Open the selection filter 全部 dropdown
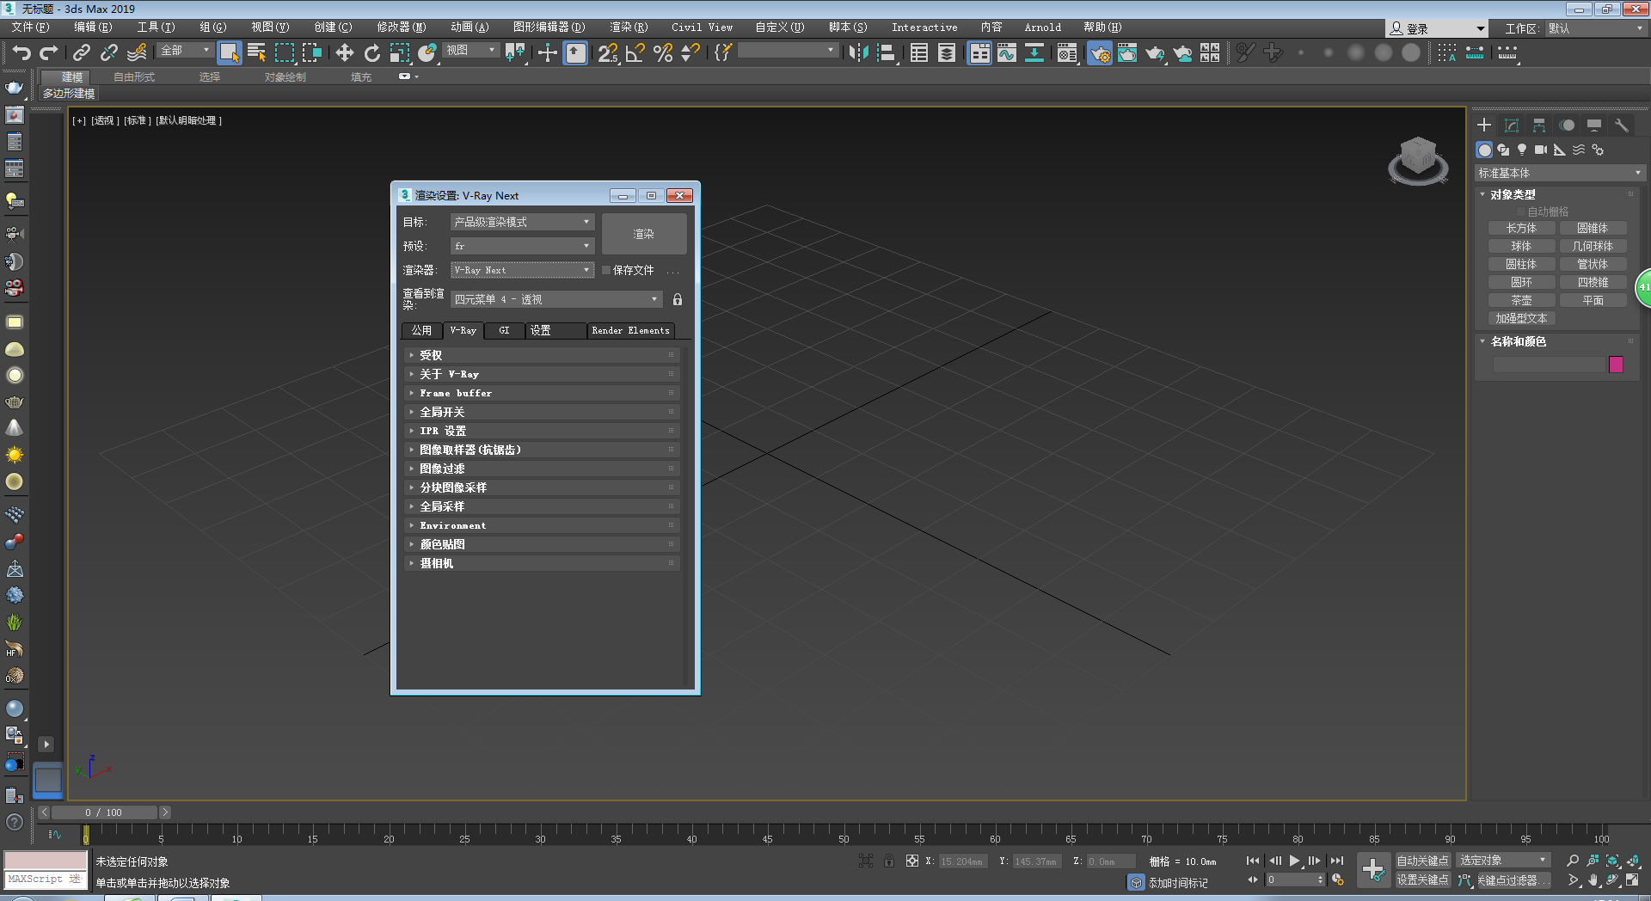 pos(186,51)
